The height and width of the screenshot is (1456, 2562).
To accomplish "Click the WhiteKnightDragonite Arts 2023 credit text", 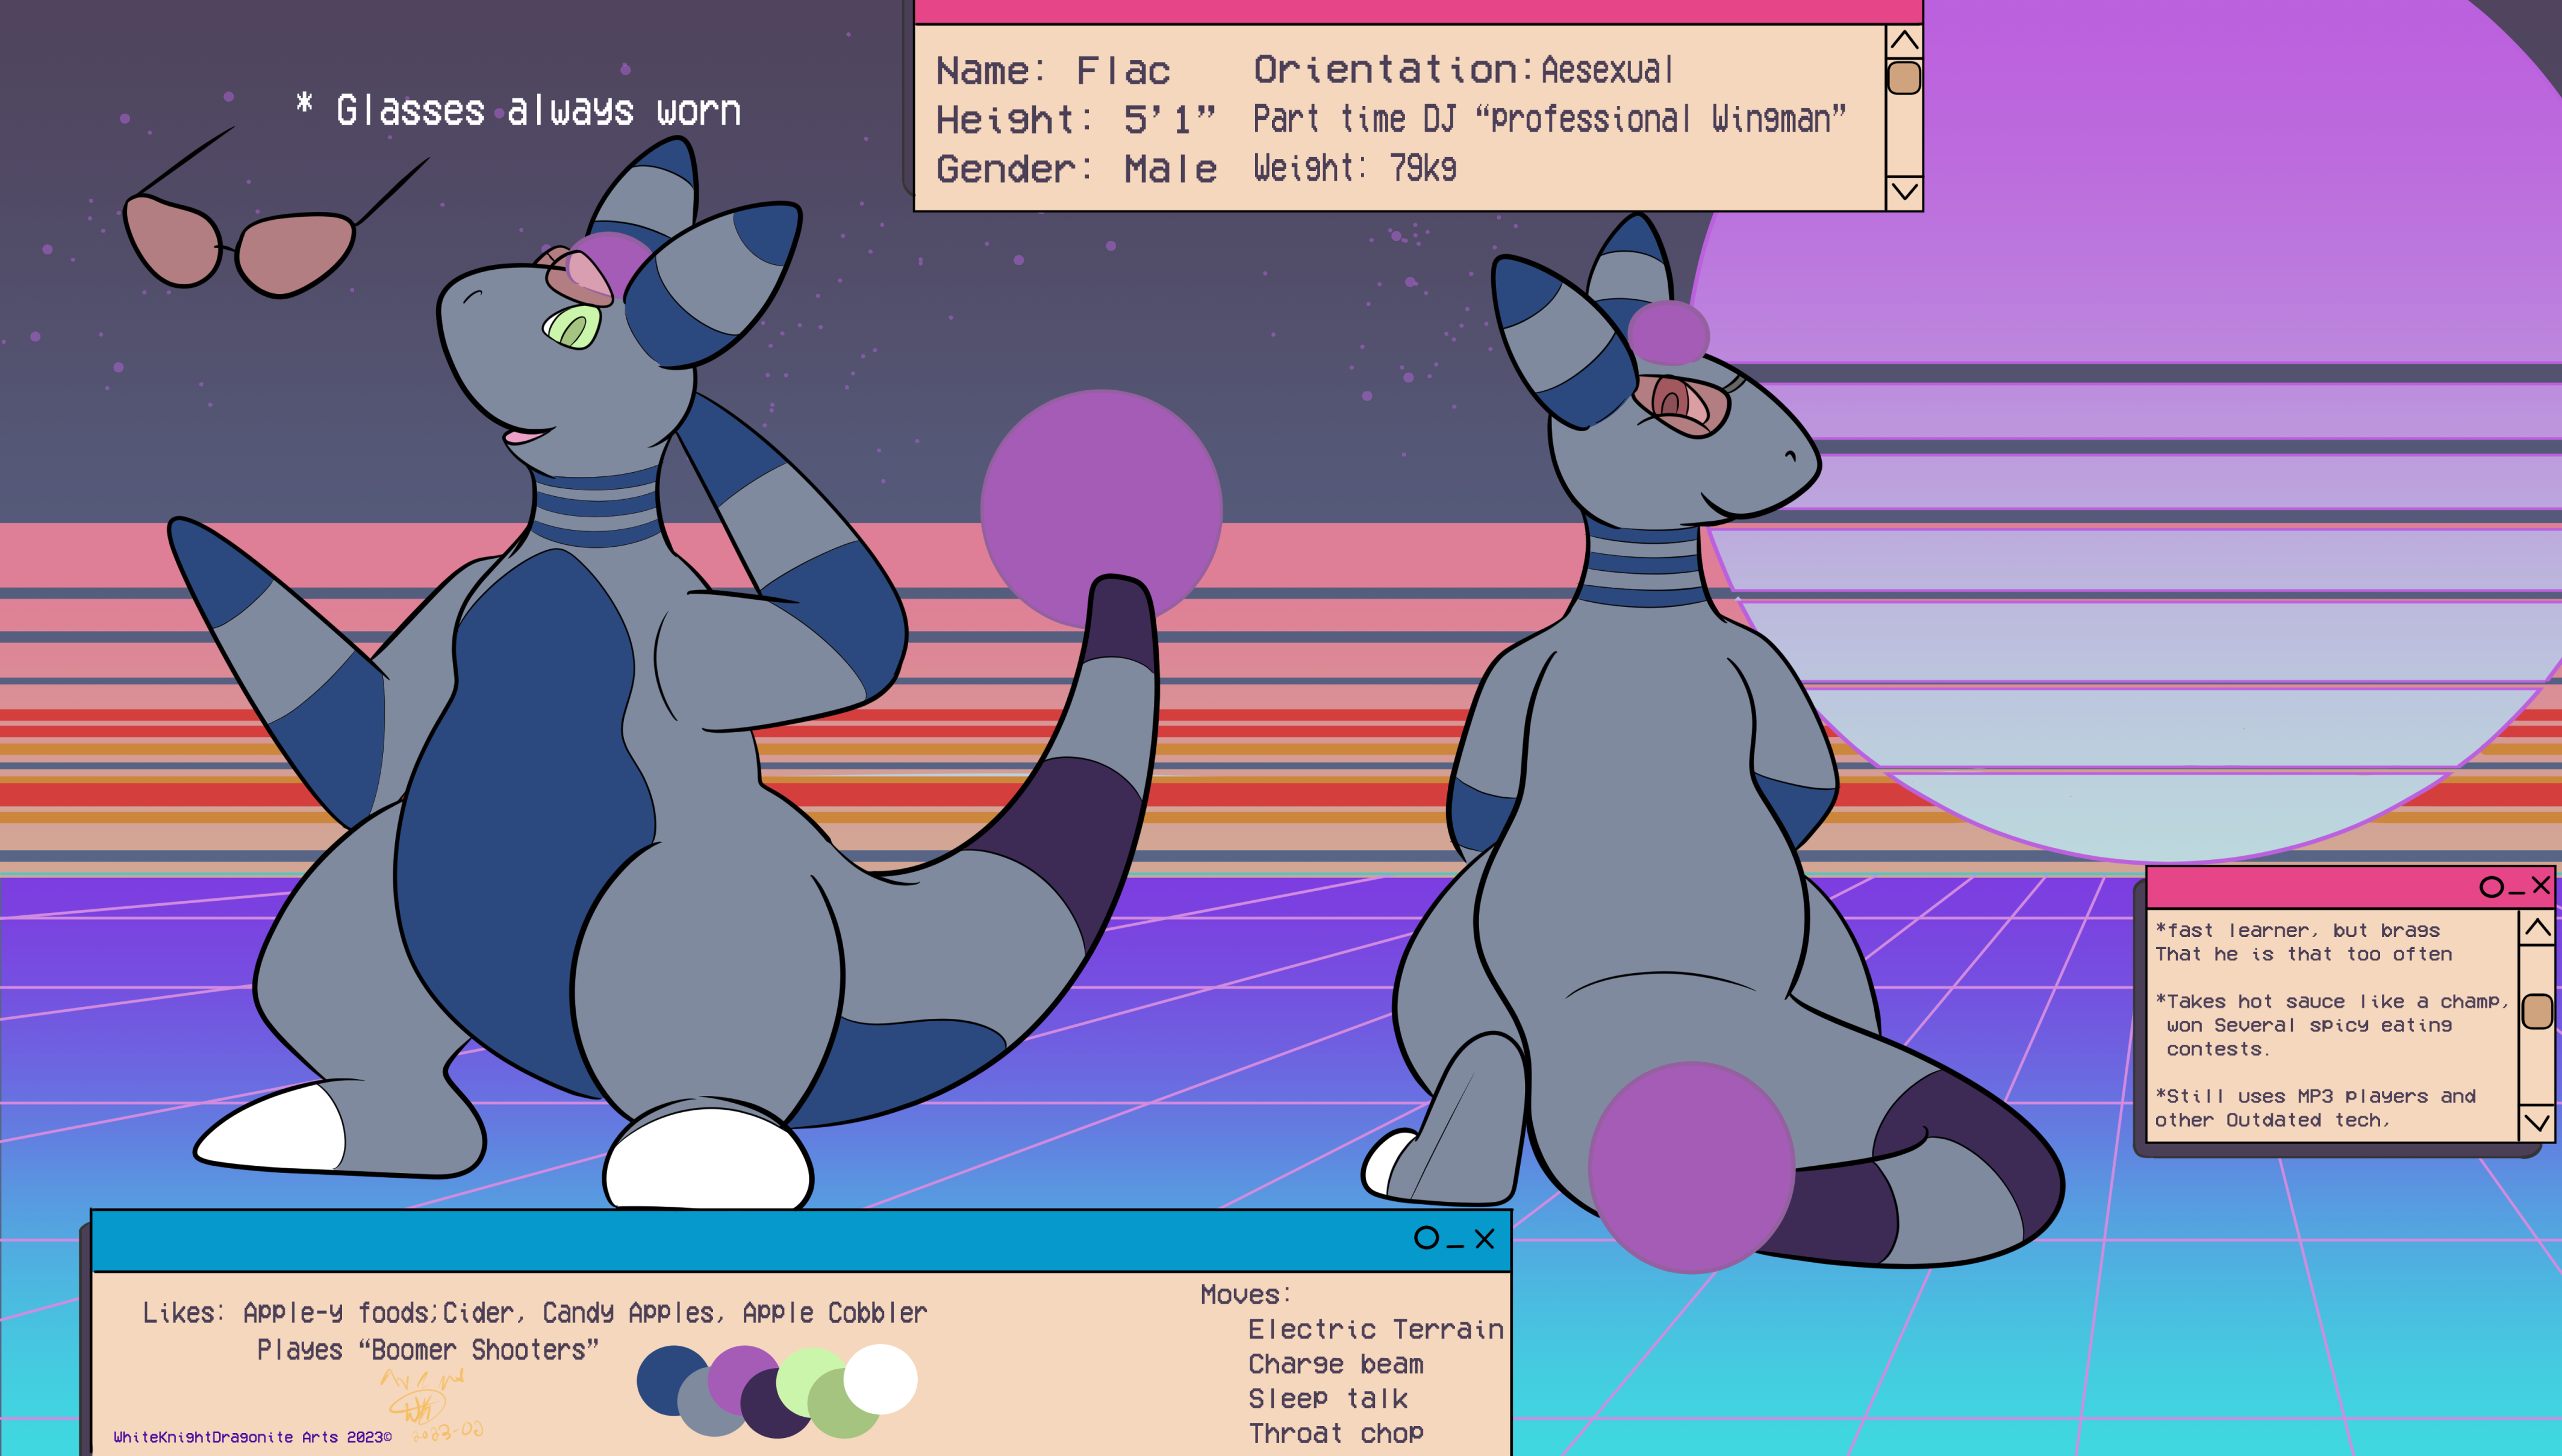I will coord(252,1437).
